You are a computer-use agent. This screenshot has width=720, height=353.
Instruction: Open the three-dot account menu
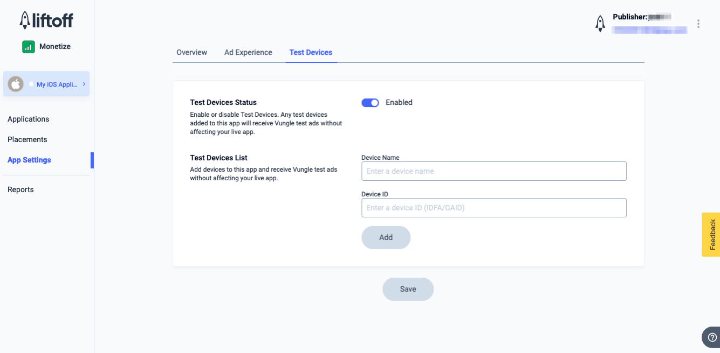click(x=698, y=24)
